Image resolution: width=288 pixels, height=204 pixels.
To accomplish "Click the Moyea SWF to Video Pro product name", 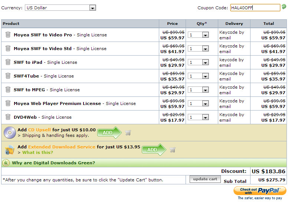I will pyautogui.click(x=43, y=35).
